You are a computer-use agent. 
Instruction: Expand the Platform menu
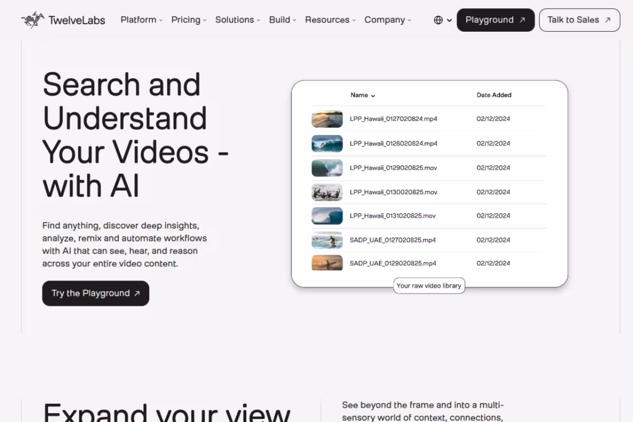click(x=142, y=20)
